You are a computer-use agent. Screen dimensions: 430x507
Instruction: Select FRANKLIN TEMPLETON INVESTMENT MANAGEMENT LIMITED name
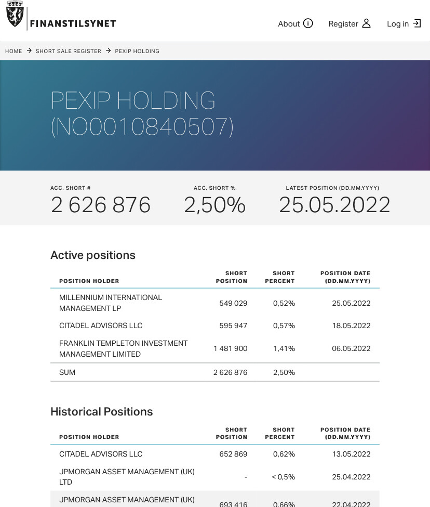point(123,348)
